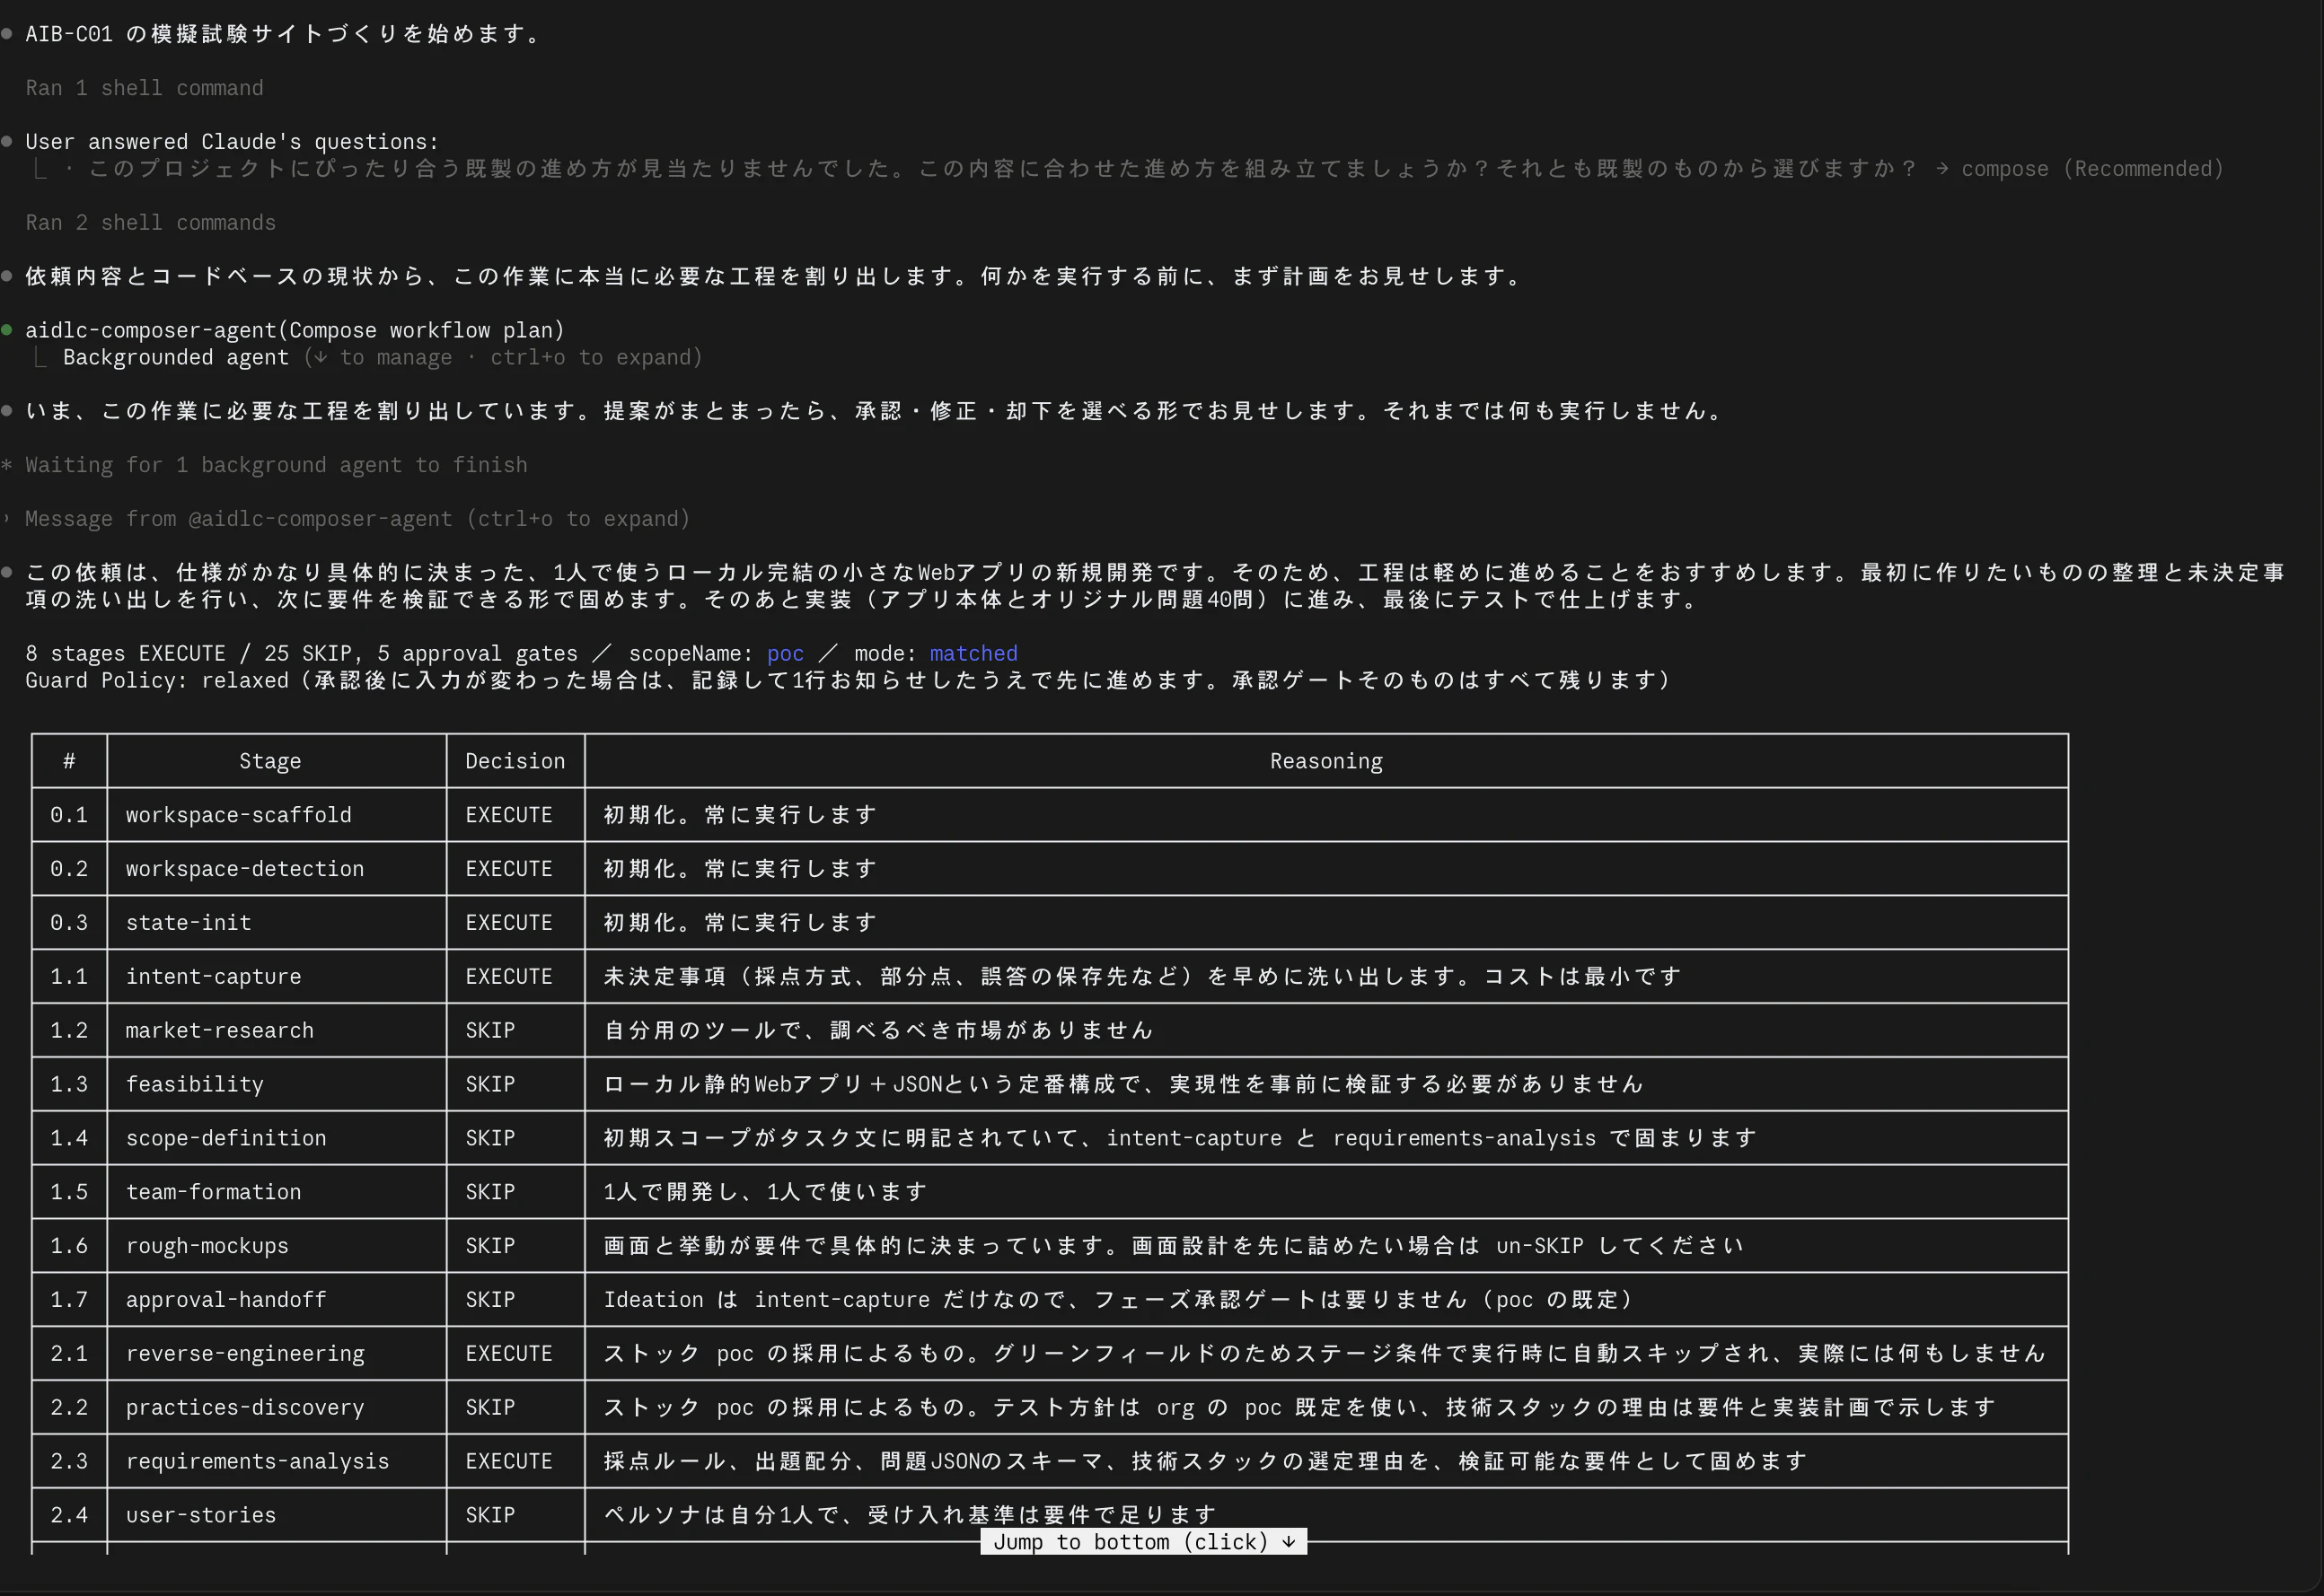Click the EXECUTE decision for workspace-scaffold
The image size is (2324, 1596).
(509, 815)
